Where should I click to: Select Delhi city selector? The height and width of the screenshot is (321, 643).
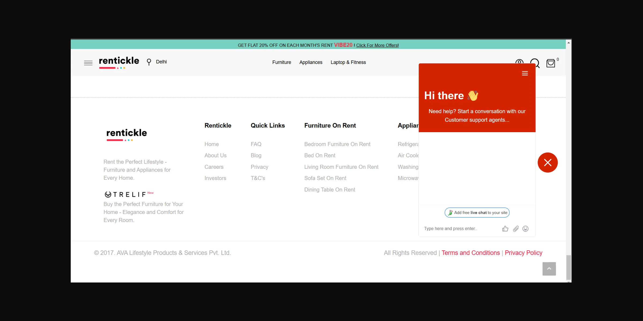161,62
